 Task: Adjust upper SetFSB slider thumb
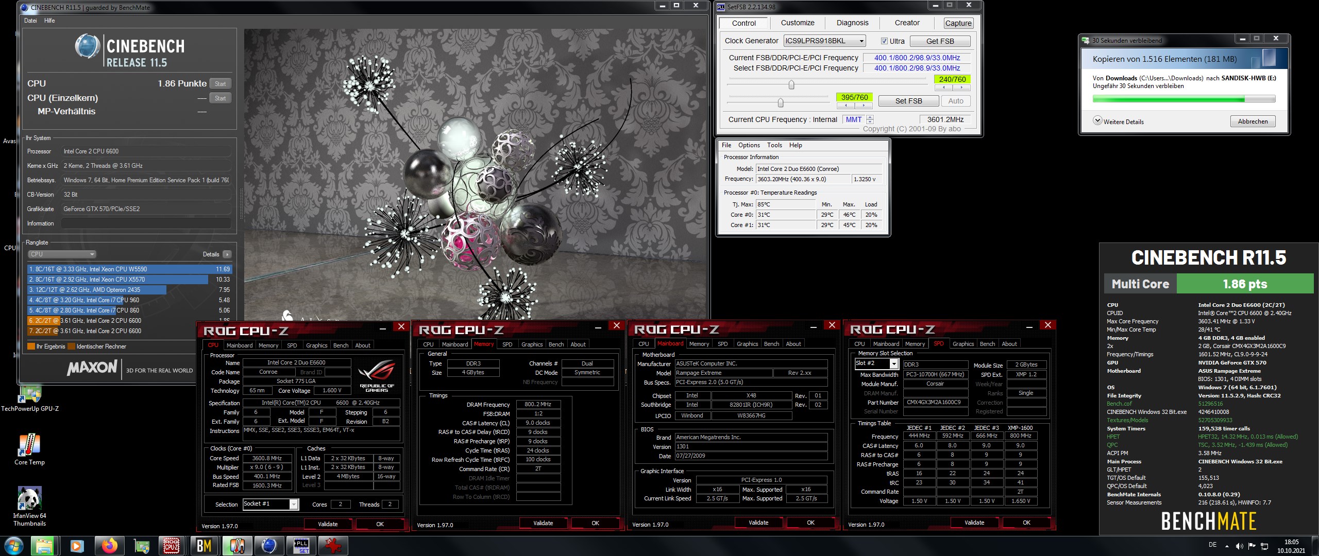(791, 85)
